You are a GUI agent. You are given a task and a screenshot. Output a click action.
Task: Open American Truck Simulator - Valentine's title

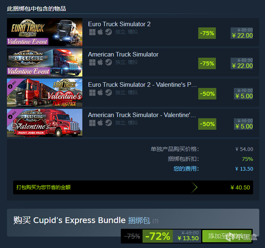[142, 115]
